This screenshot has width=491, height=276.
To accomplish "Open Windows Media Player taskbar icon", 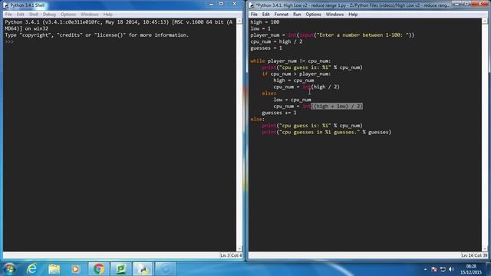I will (x=75, y=269).
